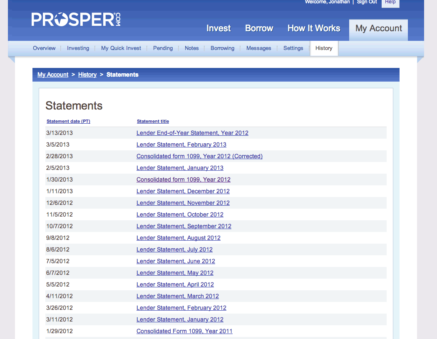Open the Borrow main navigation tab

pyautogui.click(x=259, y=28)
